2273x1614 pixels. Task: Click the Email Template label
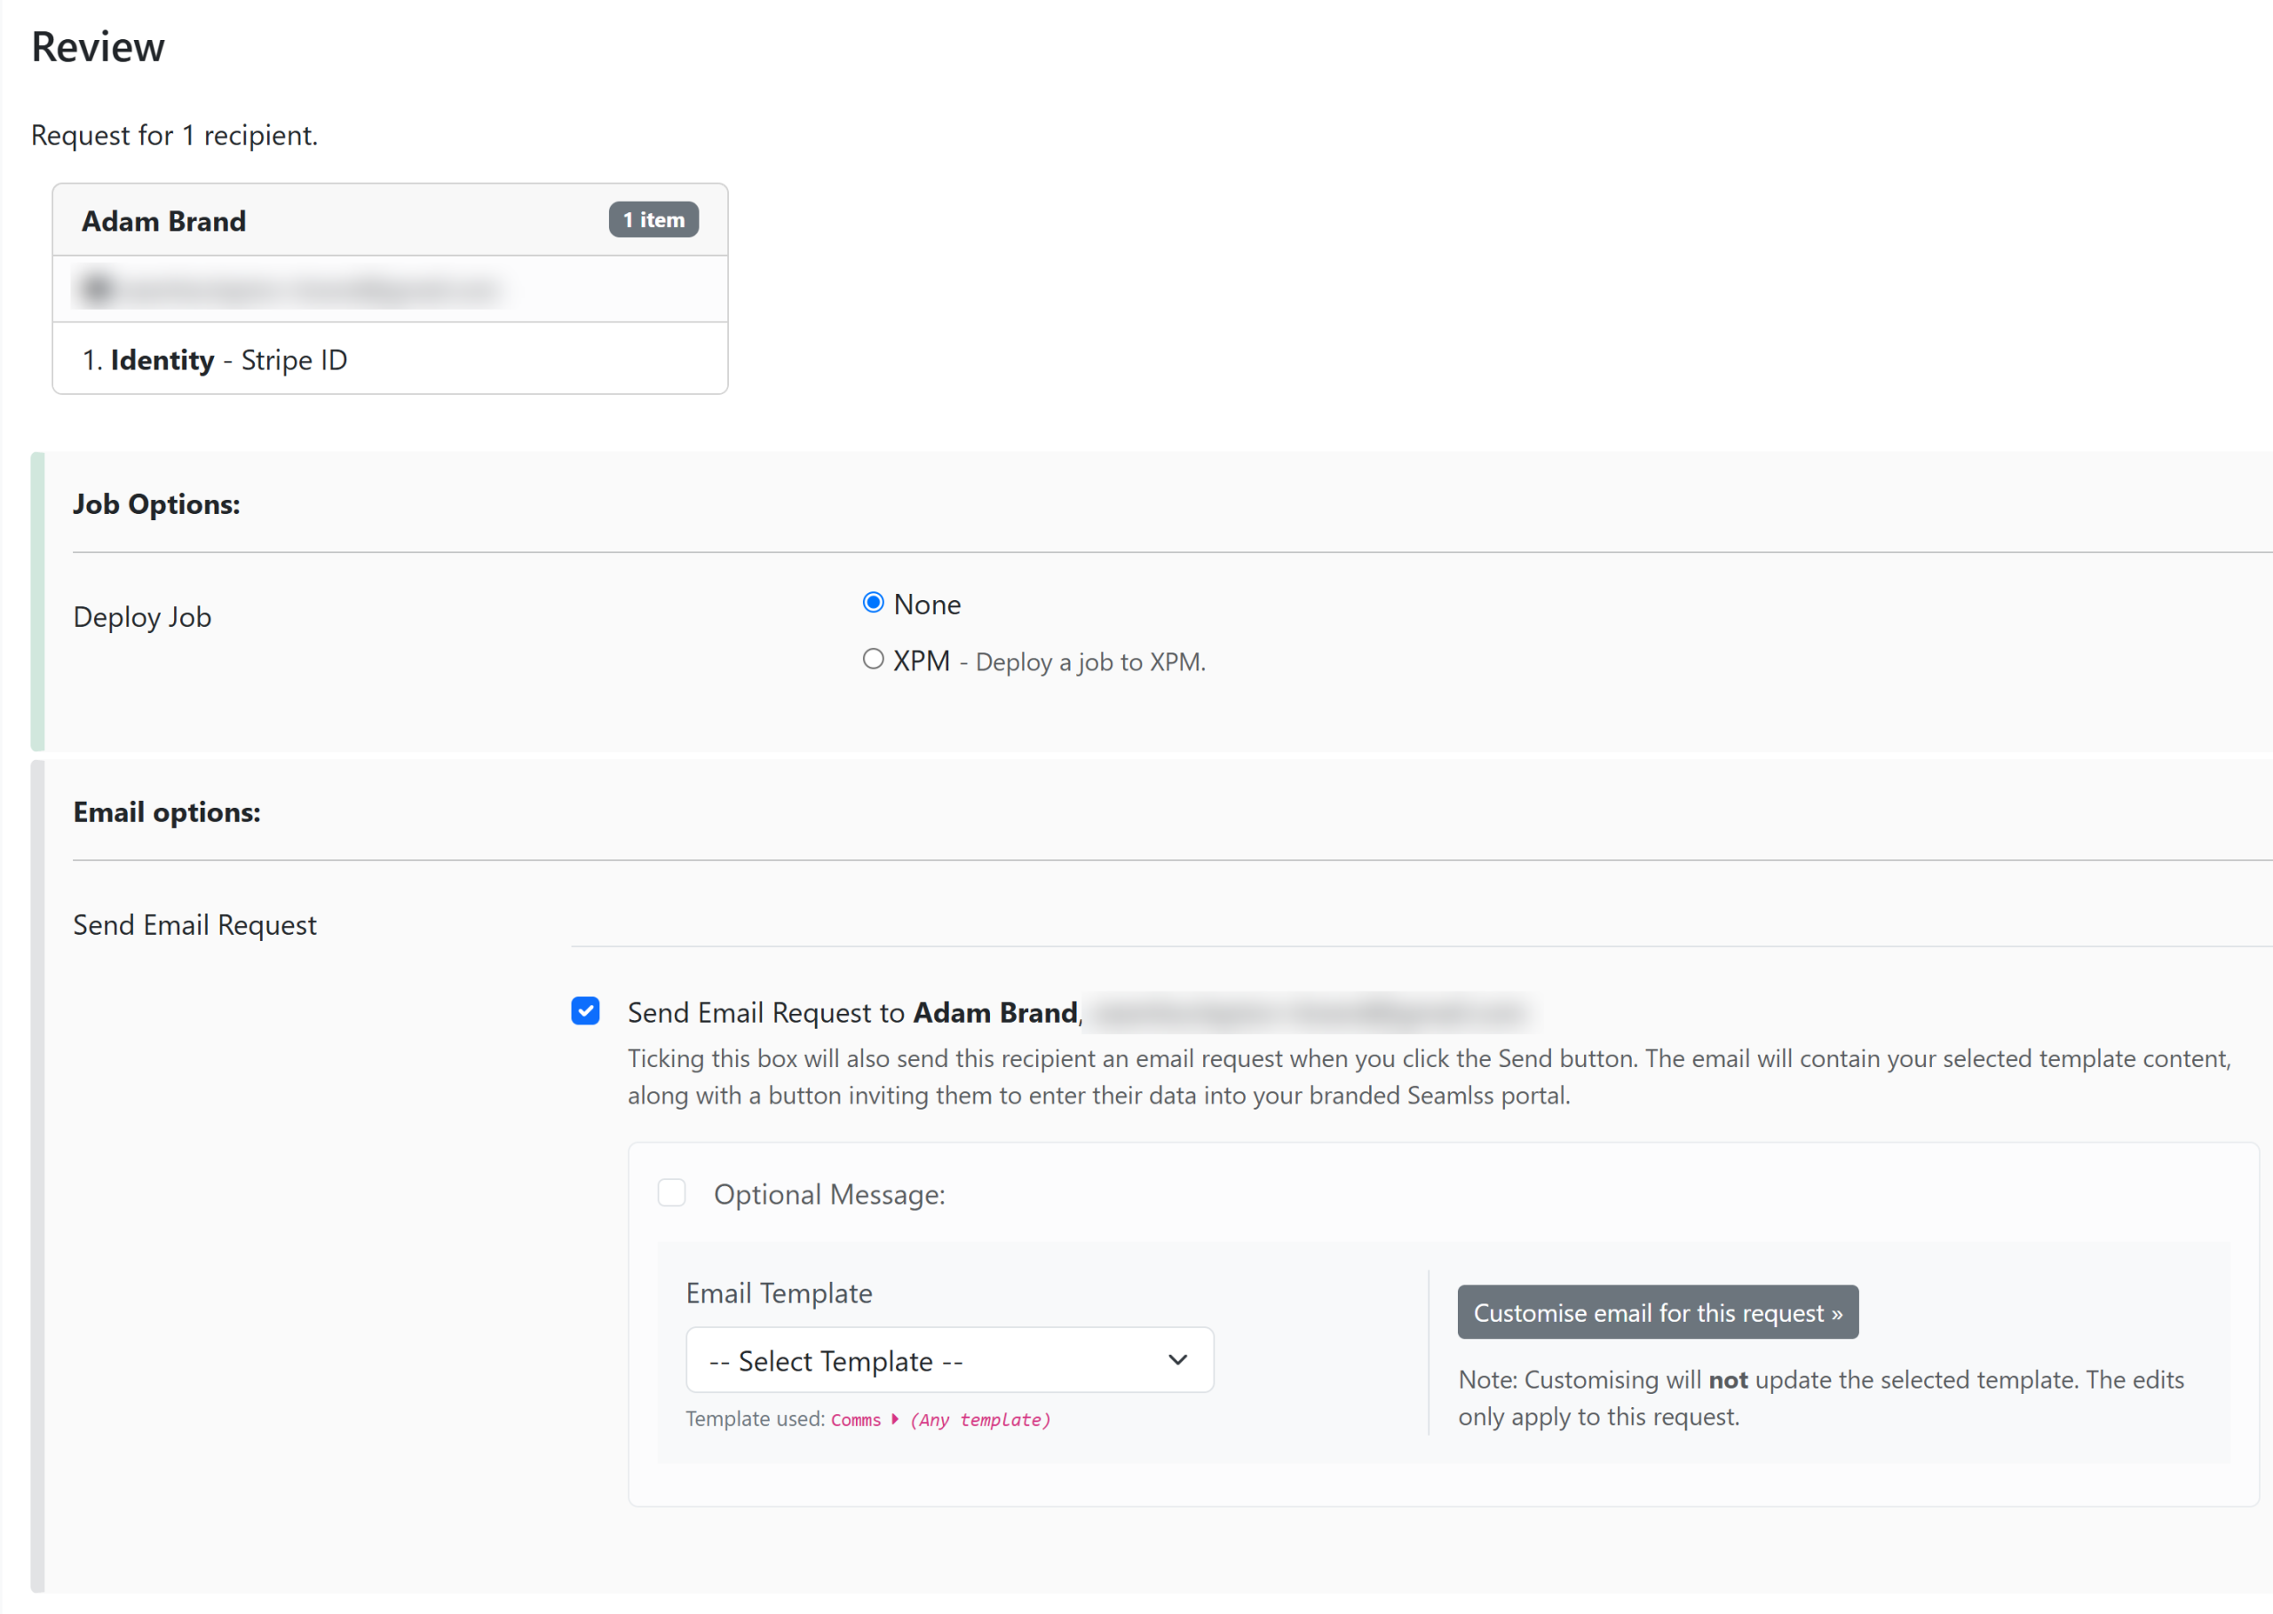pos(780,1293)
